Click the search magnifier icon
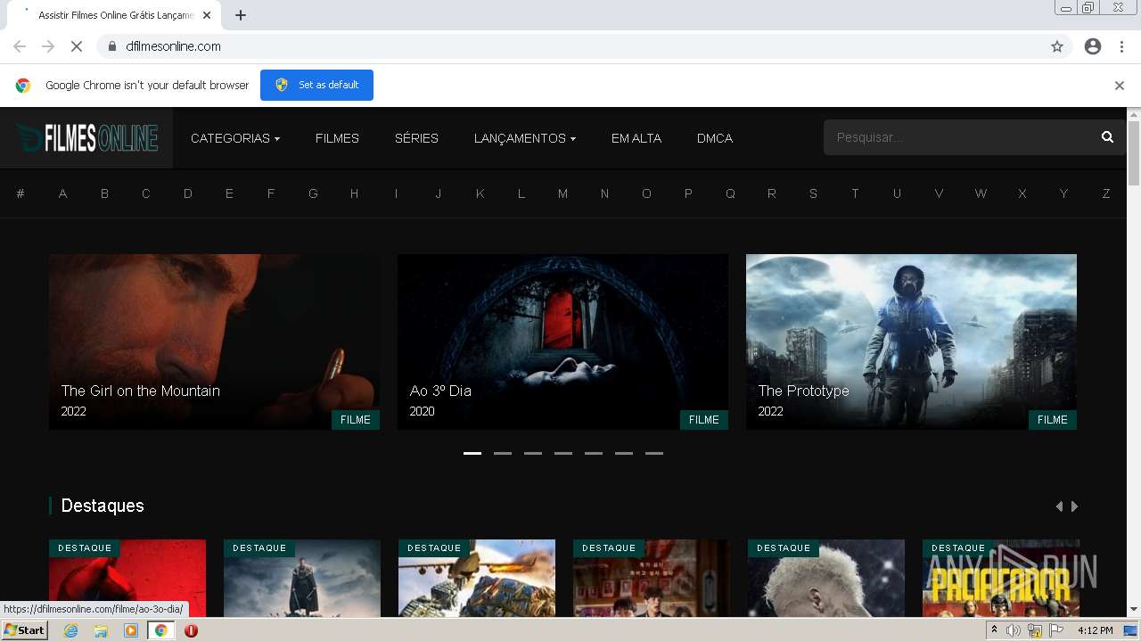1141x642 pixels. [1107, 137]
